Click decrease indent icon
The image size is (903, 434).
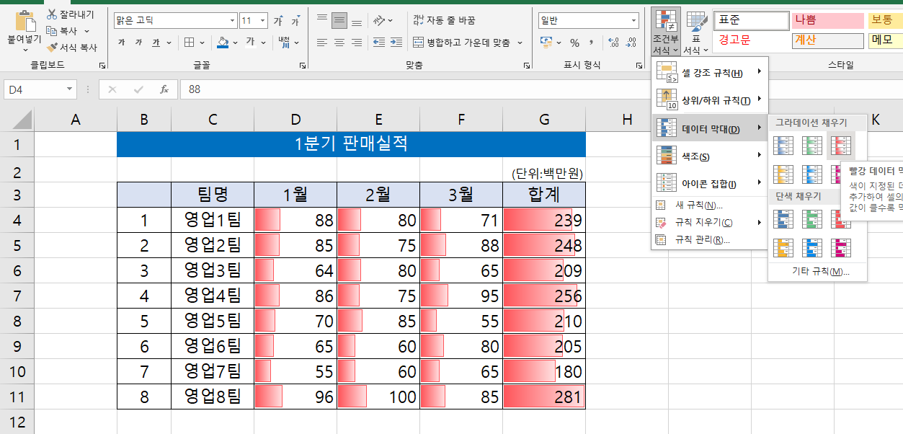pyautogui.click(x=378, y=43)
